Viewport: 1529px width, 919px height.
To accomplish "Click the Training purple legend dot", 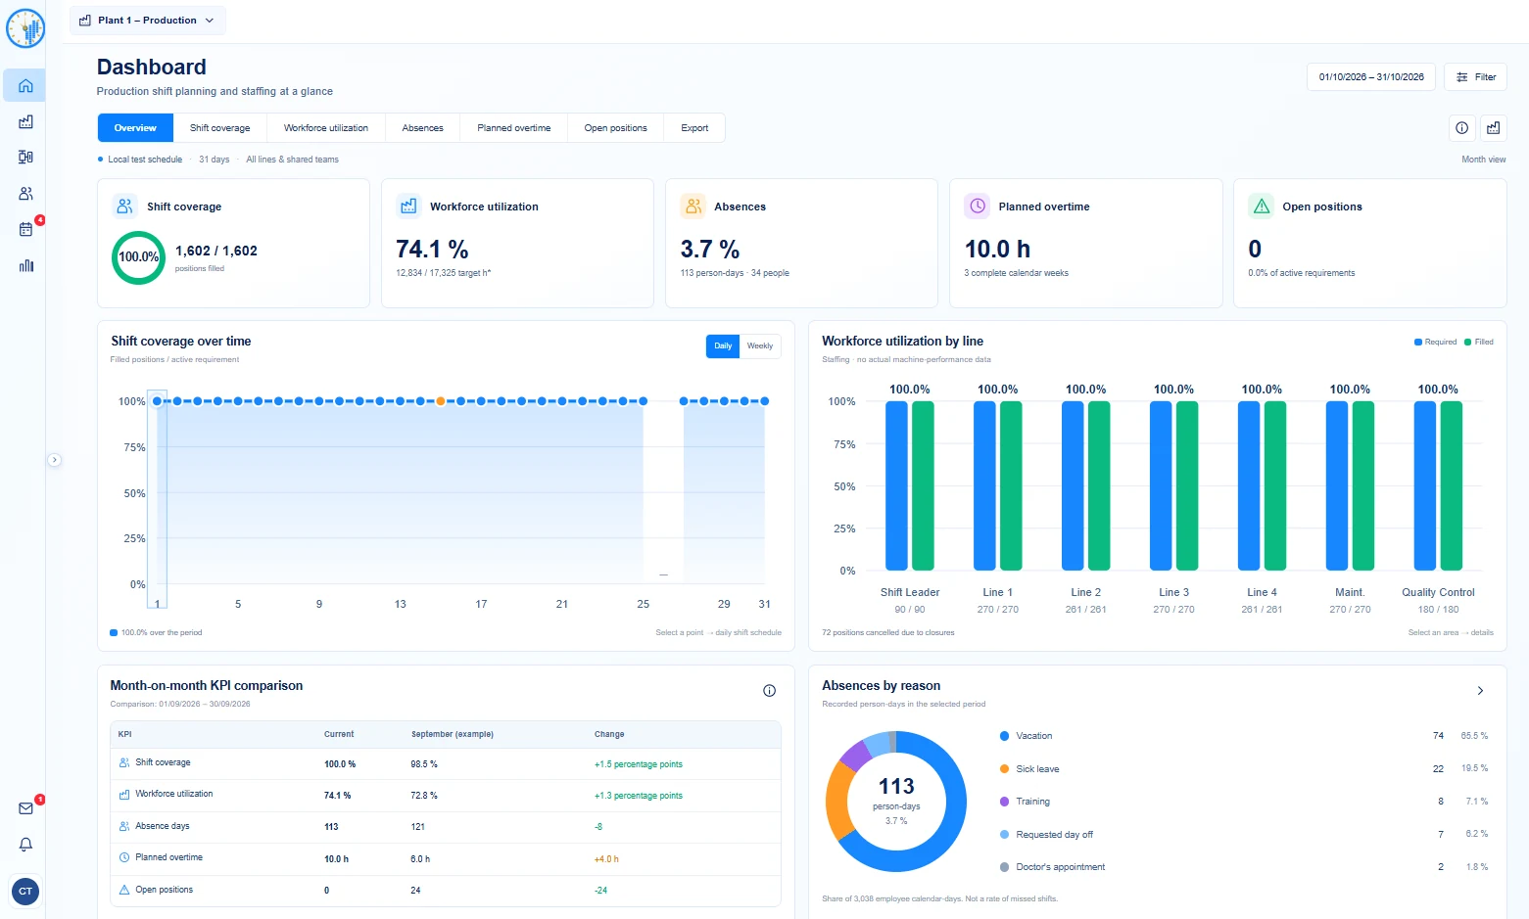I will click(1004, 802).
